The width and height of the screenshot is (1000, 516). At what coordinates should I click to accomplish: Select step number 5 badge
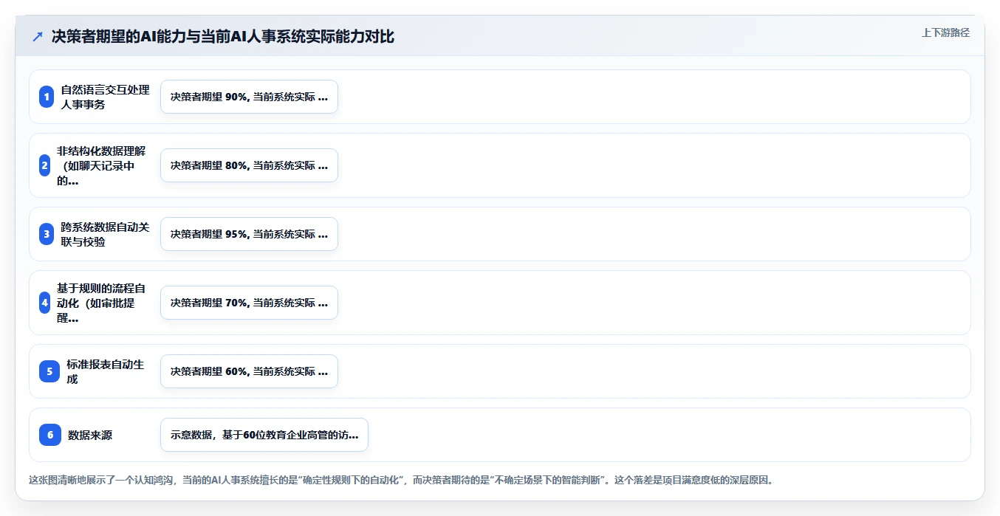(x=49, y=371)
